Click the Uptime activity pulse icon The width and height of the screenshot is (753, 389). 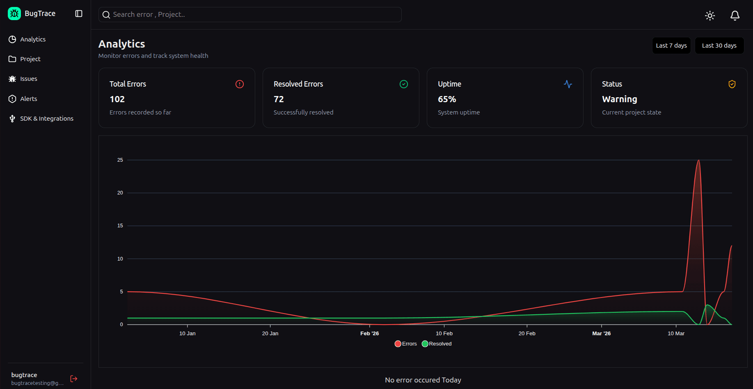pyautogui.click(x=568, y=84)
